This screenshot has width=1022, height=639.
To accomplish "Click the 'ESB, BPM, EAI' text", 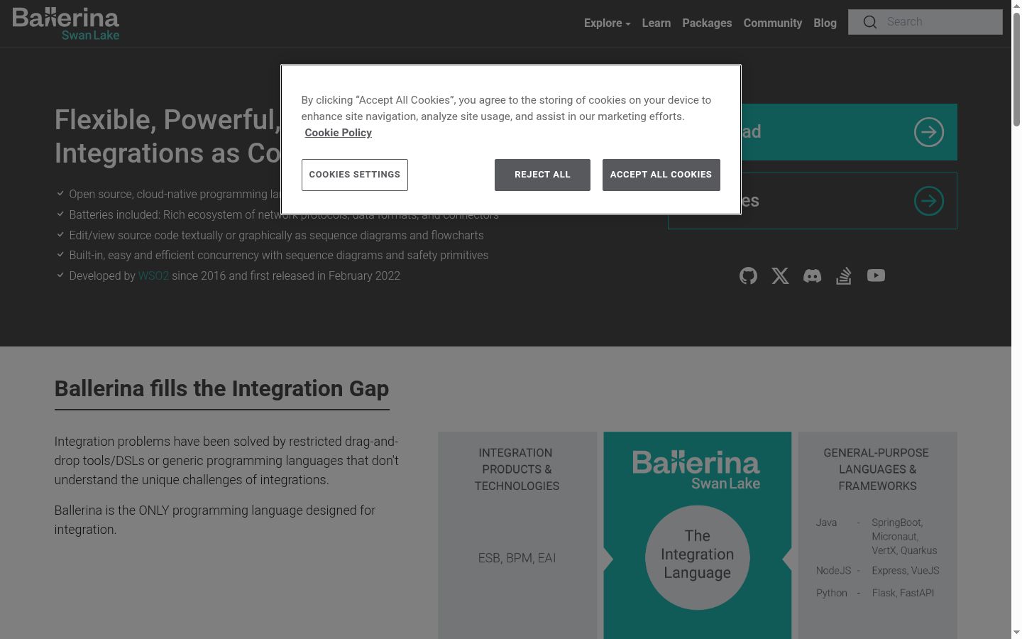I will pyautogui.click(x=517, y=558).
